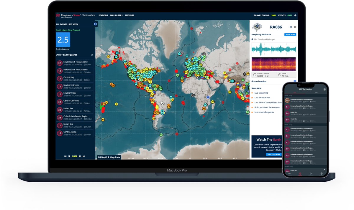The height and width of the screenshot is (210, 354).
Task: Select the North Island, New Zealand earthquake
Action: tap(75, 71)
